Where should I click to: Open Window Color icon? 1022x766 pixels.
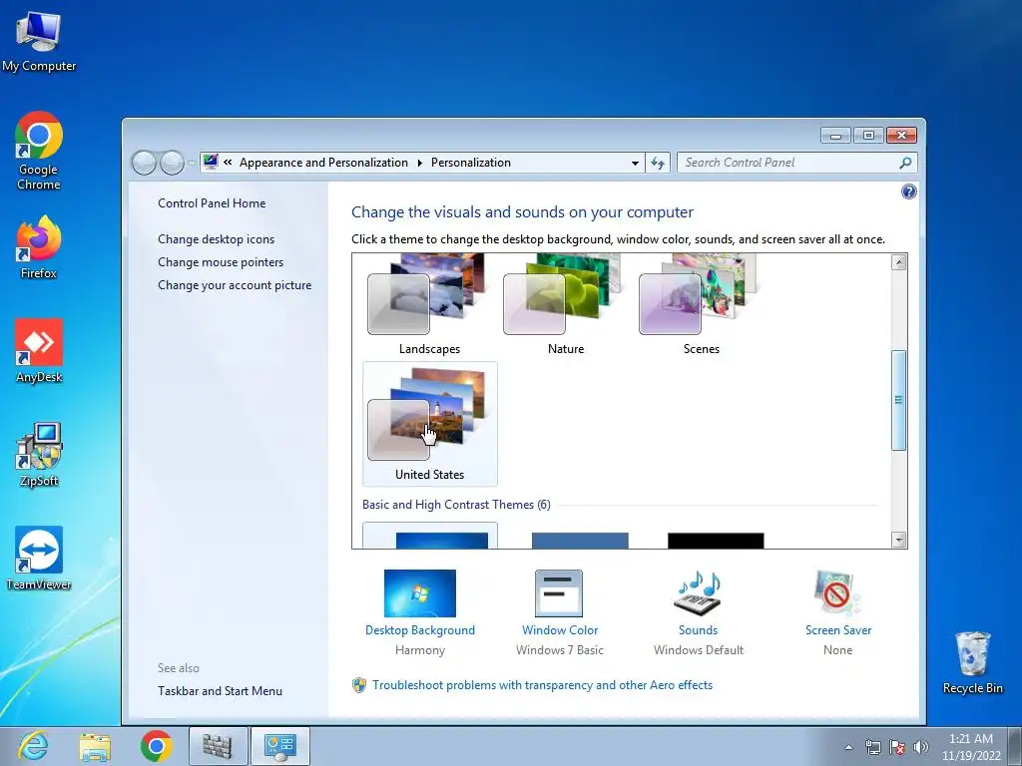[559, 593]
